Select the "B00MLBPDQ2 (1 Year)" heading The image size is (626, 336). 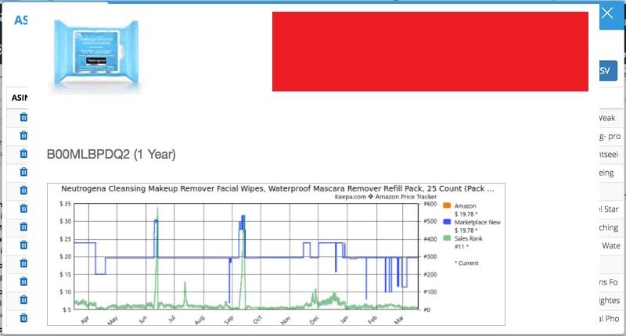(x=111, y=154)
